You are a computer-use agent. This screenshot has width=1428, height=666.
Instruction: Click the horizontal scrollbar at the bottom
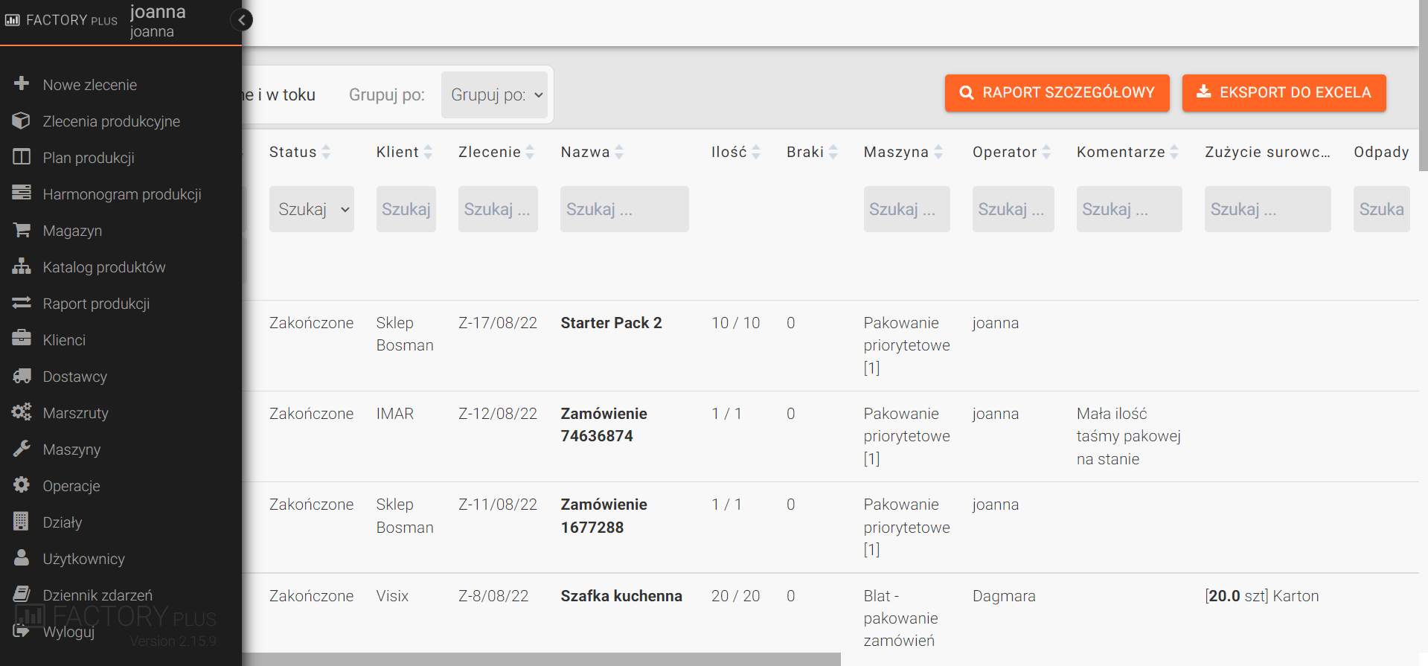541,659
